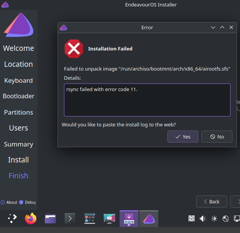Click Yes to paste the install log
Screen dimensions: 240x233
coord(183,137)
